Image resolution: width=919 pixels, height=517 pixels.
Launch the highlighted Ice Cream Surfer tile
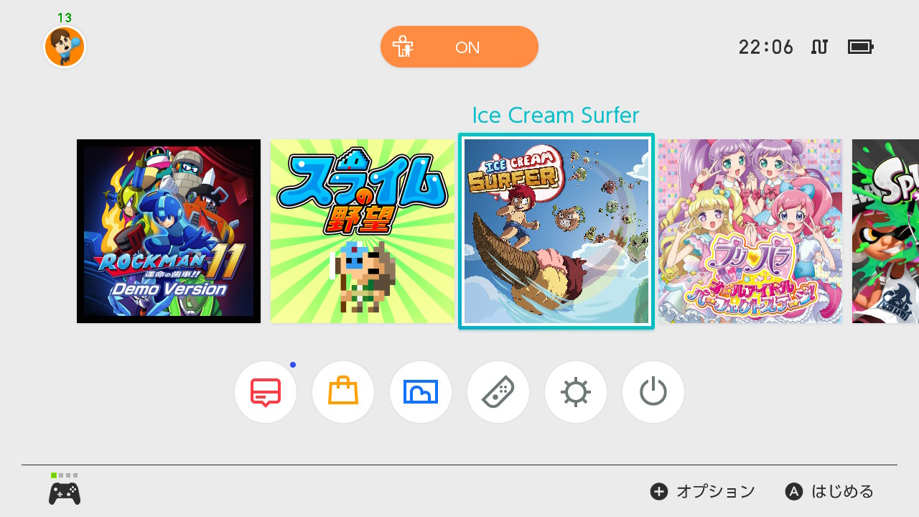(556, 231)
